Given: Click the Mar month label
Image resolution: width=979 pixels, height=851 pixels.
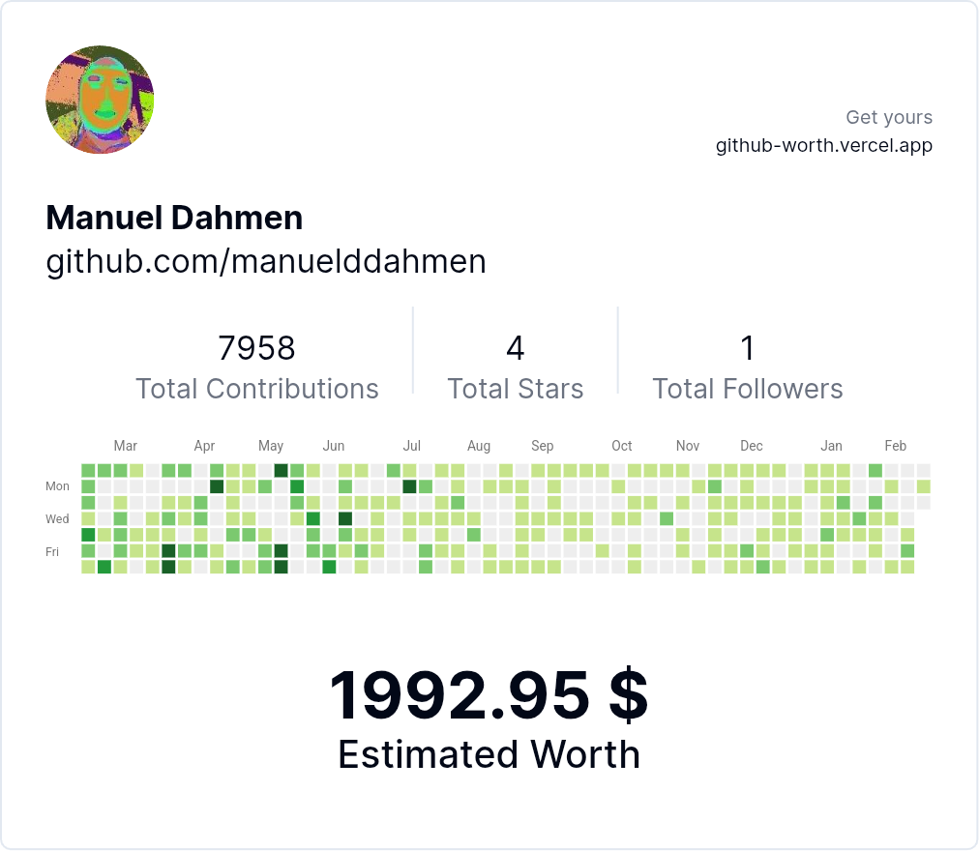Looking at the screenshot, I should point(125,446).
